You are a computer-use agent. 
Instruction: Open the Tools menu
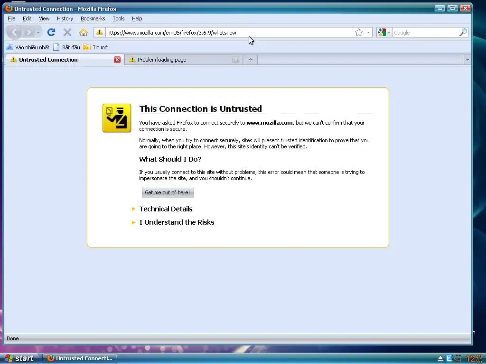tap(118, 18)
